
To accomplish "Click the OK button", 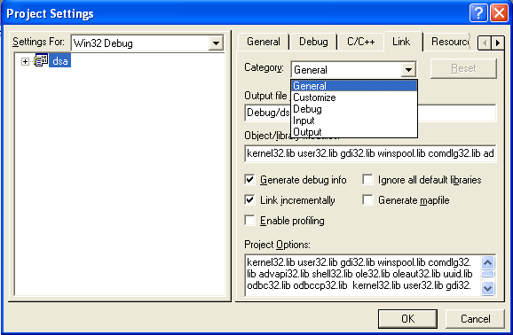I will [407, 319].
